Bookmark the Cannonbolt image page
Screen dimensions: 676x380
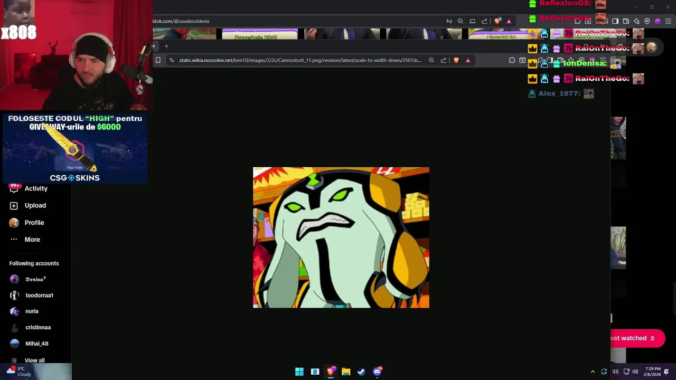pyautogui.click(x=158, y=60)
